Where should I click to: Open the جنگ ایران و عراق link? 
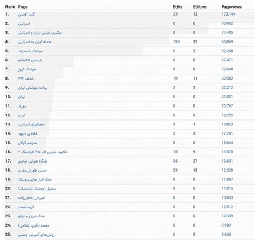[31, 216]
